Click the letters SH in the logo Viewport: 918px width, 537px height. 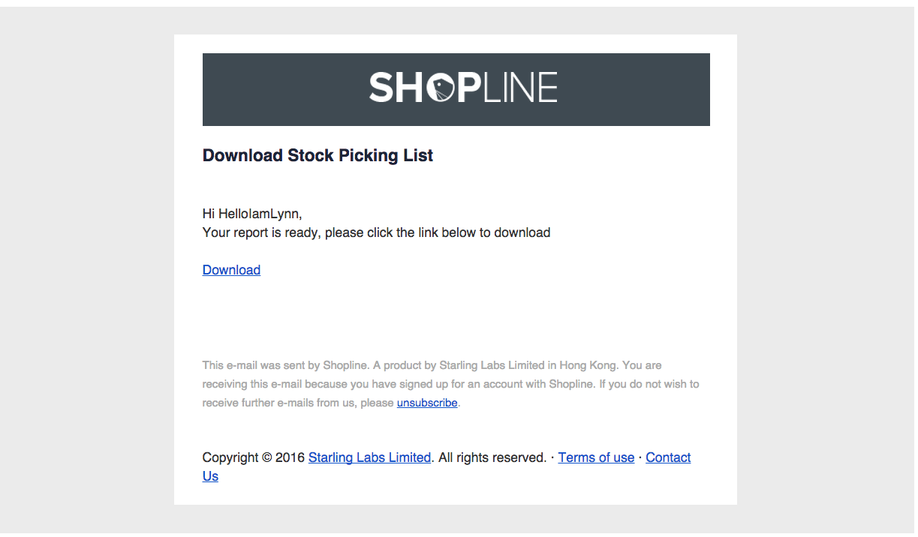click(397, 88)
